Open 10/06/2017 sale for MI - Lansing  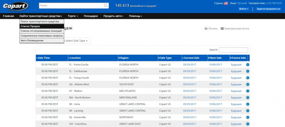pos(216,111)
